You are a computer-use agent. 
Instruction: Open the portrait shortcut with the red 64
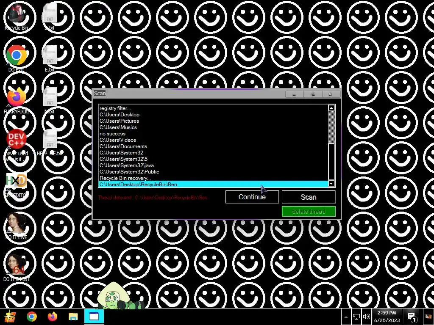coord(16,267)
